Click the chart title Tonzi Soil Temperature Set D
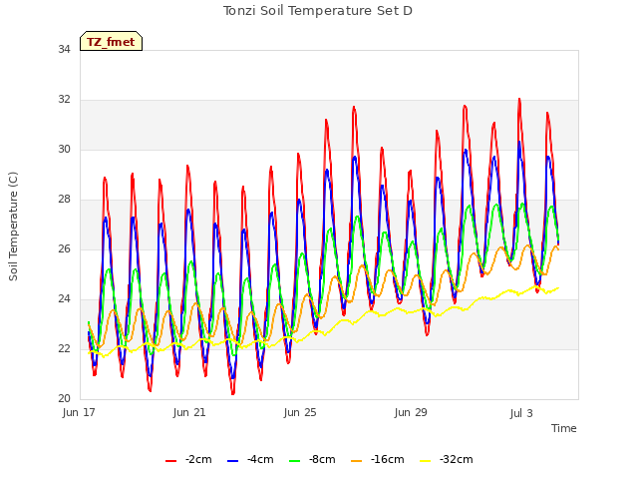The width and height of the screenshot is (638, 479). click(318, 11)
